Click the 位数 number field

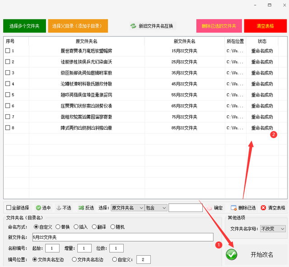tap(117, 248)
